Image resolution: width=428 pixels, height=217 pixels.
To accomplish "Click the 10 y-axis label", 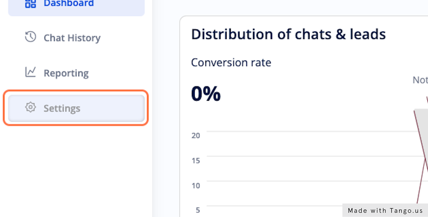I will click(x=195, y=185).
